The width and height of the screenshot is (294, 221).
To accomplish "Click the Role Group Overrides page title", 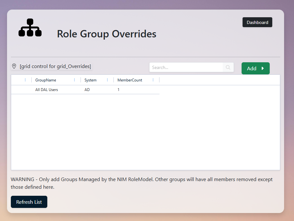I will coord(106,34).
